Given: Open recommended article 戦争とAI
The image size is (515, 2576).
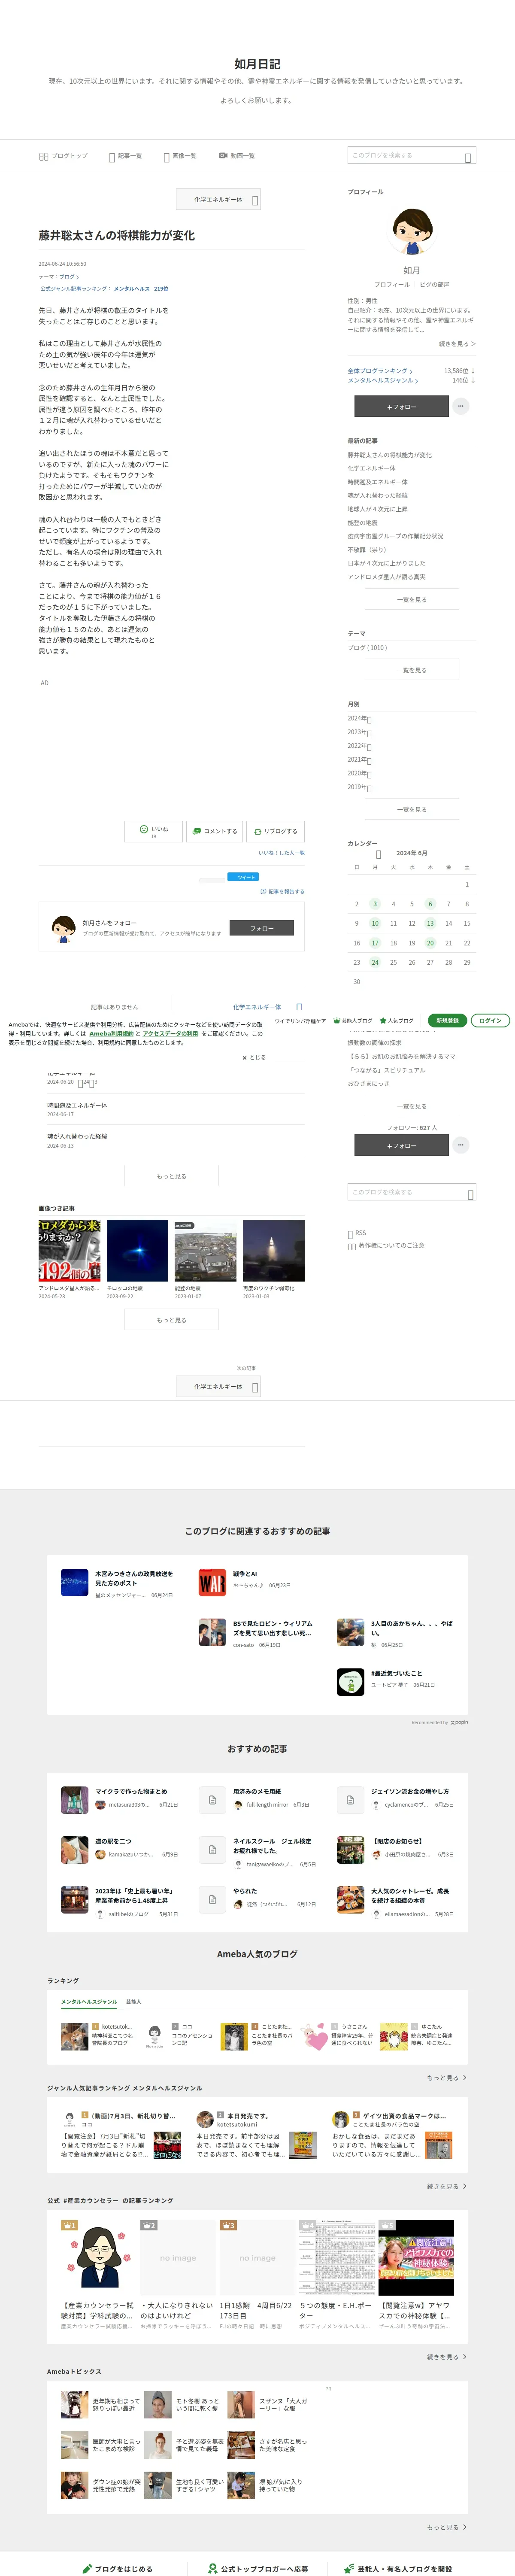Looking at the screenshot, I should pos(245,1574).
